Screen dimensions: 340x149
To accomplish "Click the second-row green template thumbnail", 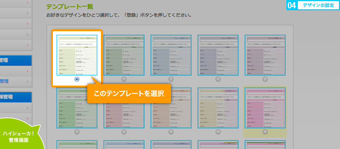I will tap(77, 108).
